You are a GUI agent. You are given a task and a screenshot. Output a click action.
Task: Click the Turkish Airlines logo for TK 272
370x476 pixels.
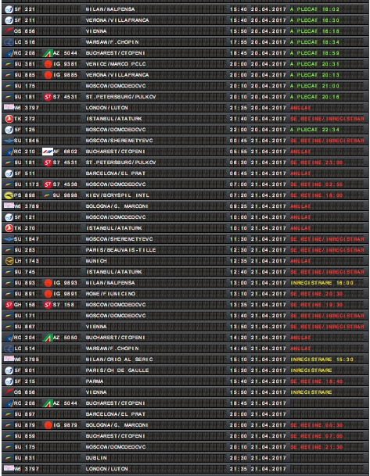[9, 119]
